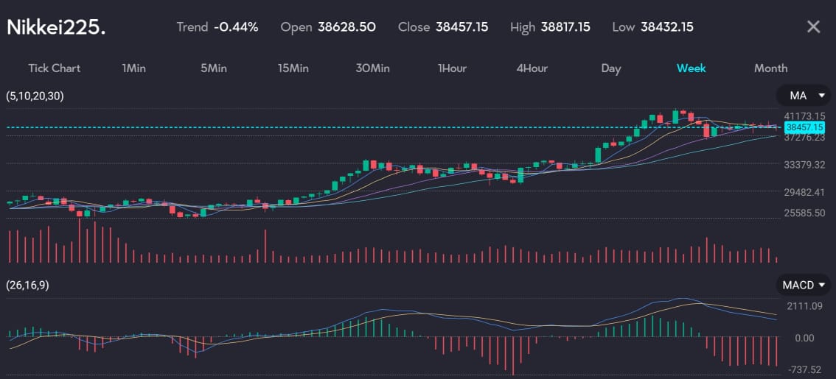Click the (5,10,20,30) MA parameters label
Screen dimensions: 836x379
coord(35,96)
